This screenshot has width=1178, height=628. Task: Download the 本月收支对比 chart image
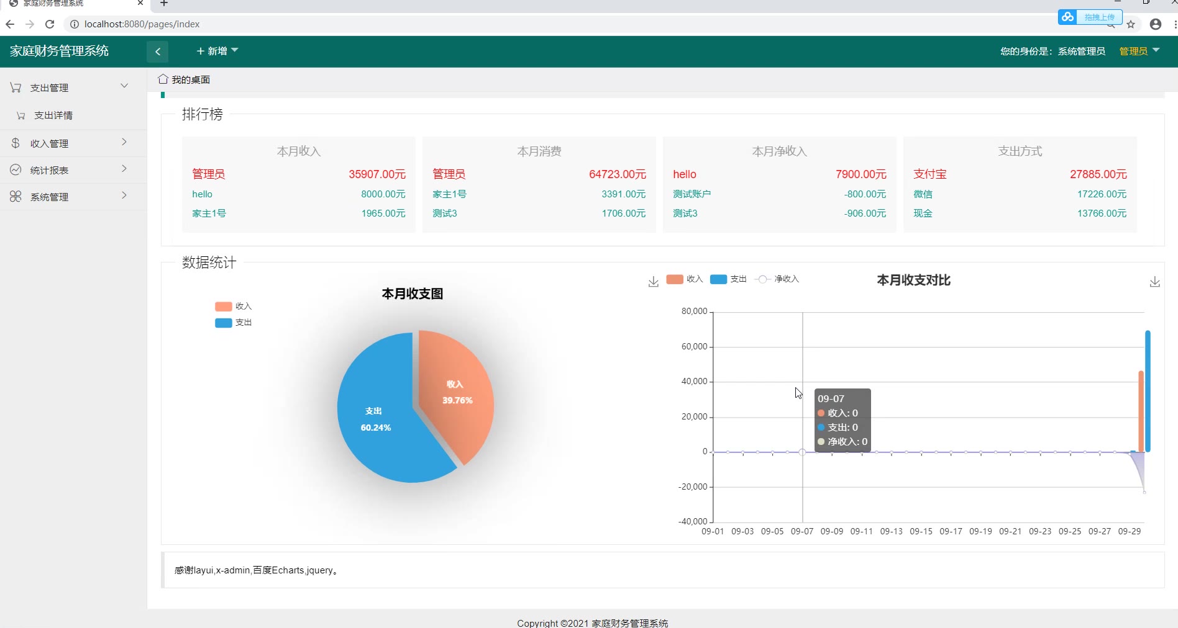tap(1154, 282)
